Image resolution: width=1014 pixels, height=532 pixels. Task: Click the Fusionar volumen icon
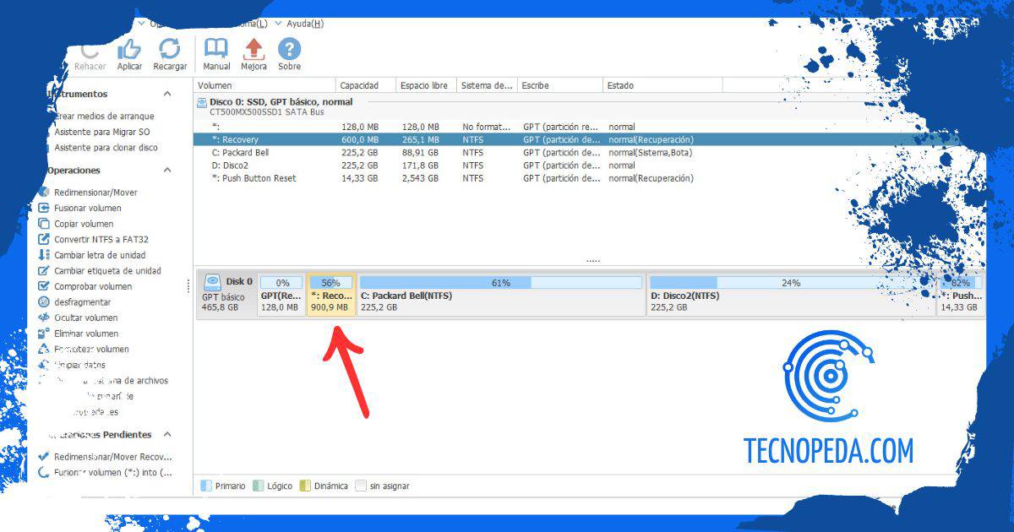pyautogui.click(x=45, y=208)
